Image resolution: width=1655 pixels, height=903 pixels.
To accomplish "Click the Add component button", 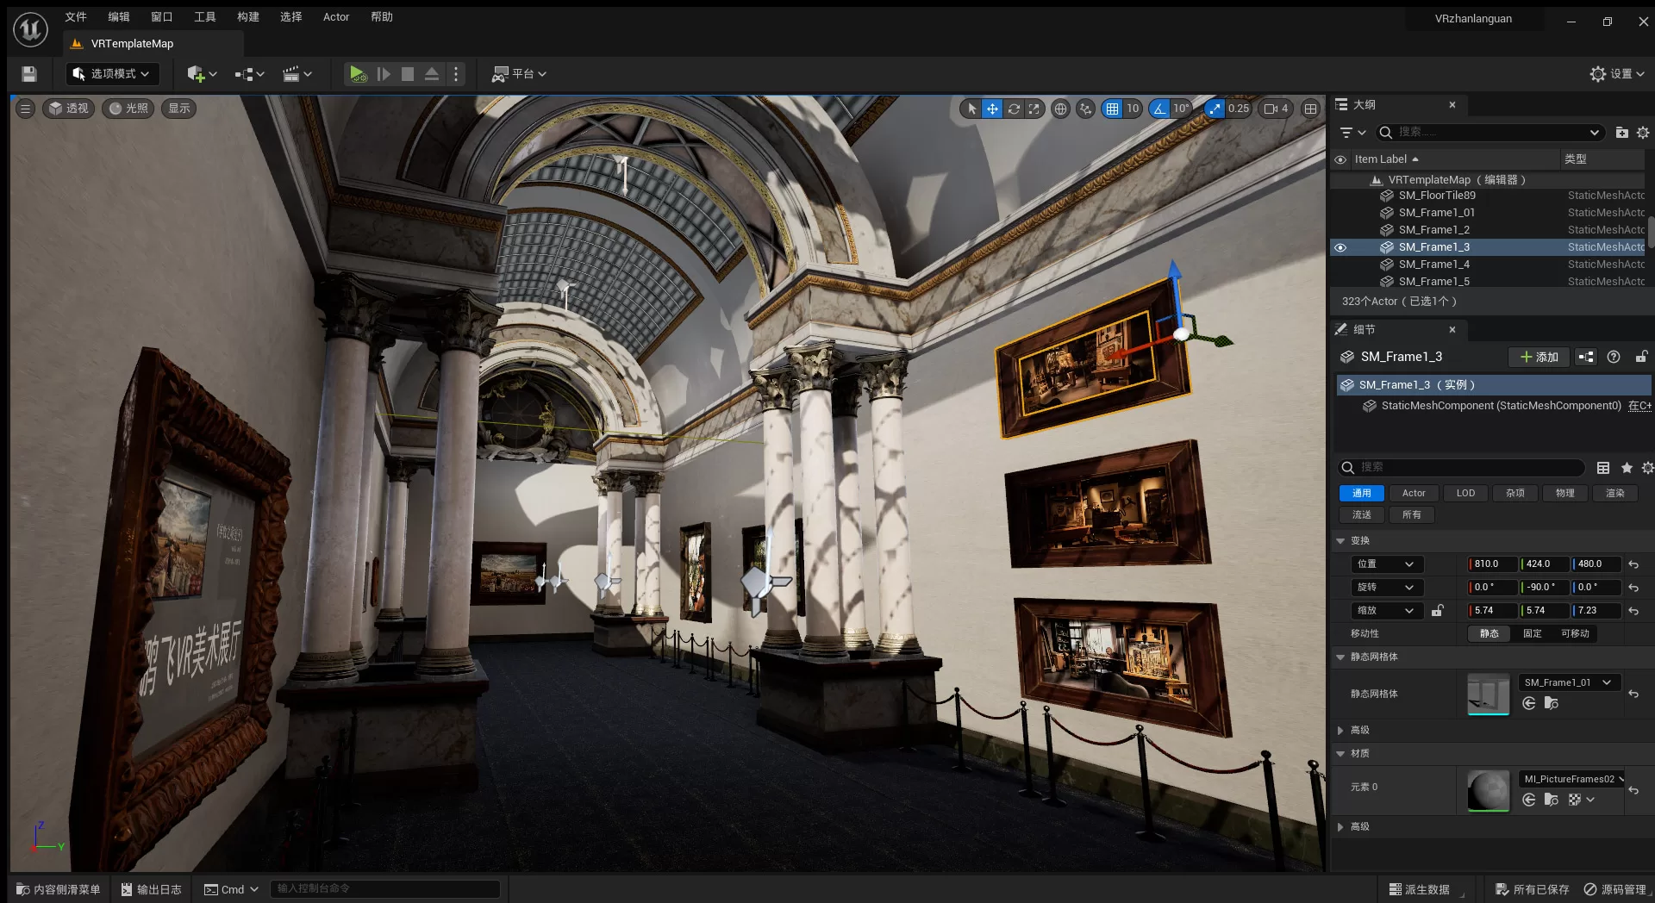I will pos(1539,357).
